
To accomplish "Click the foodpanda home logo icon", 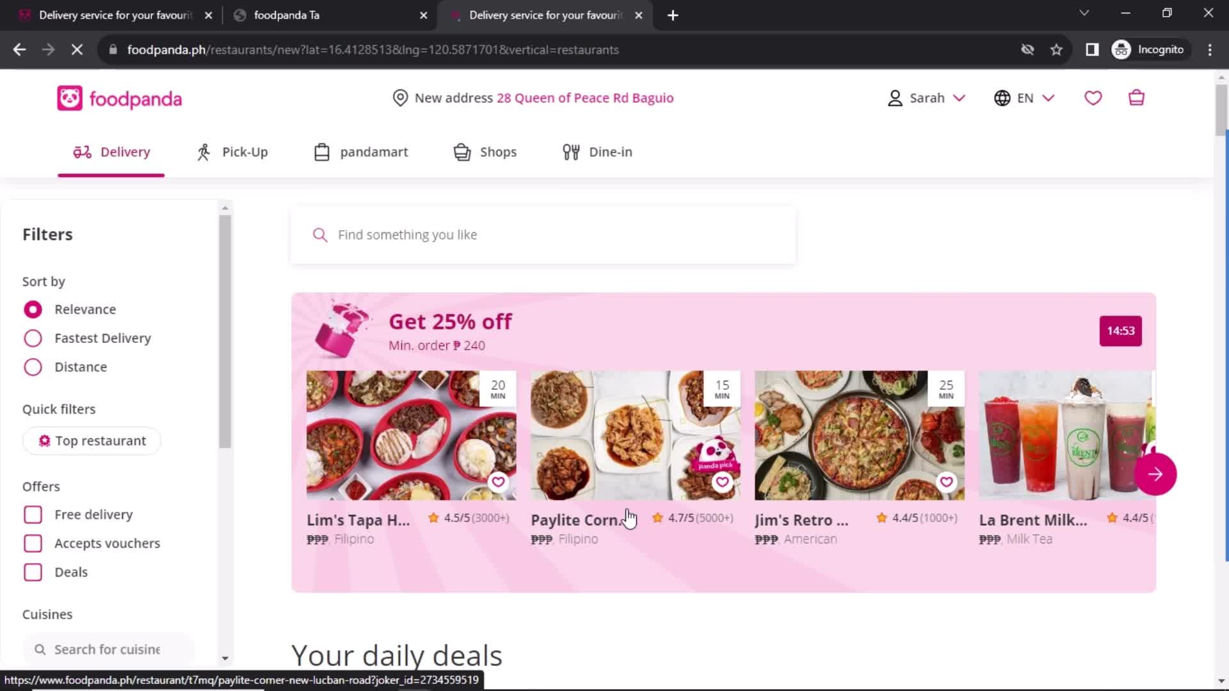I will [69, 98].
